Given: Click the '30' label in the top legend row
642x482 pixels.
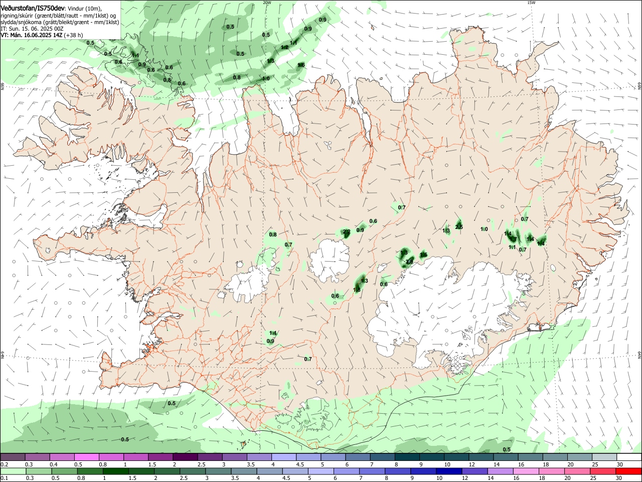Looking at the screenshot, I should click(x=619, y=464).
